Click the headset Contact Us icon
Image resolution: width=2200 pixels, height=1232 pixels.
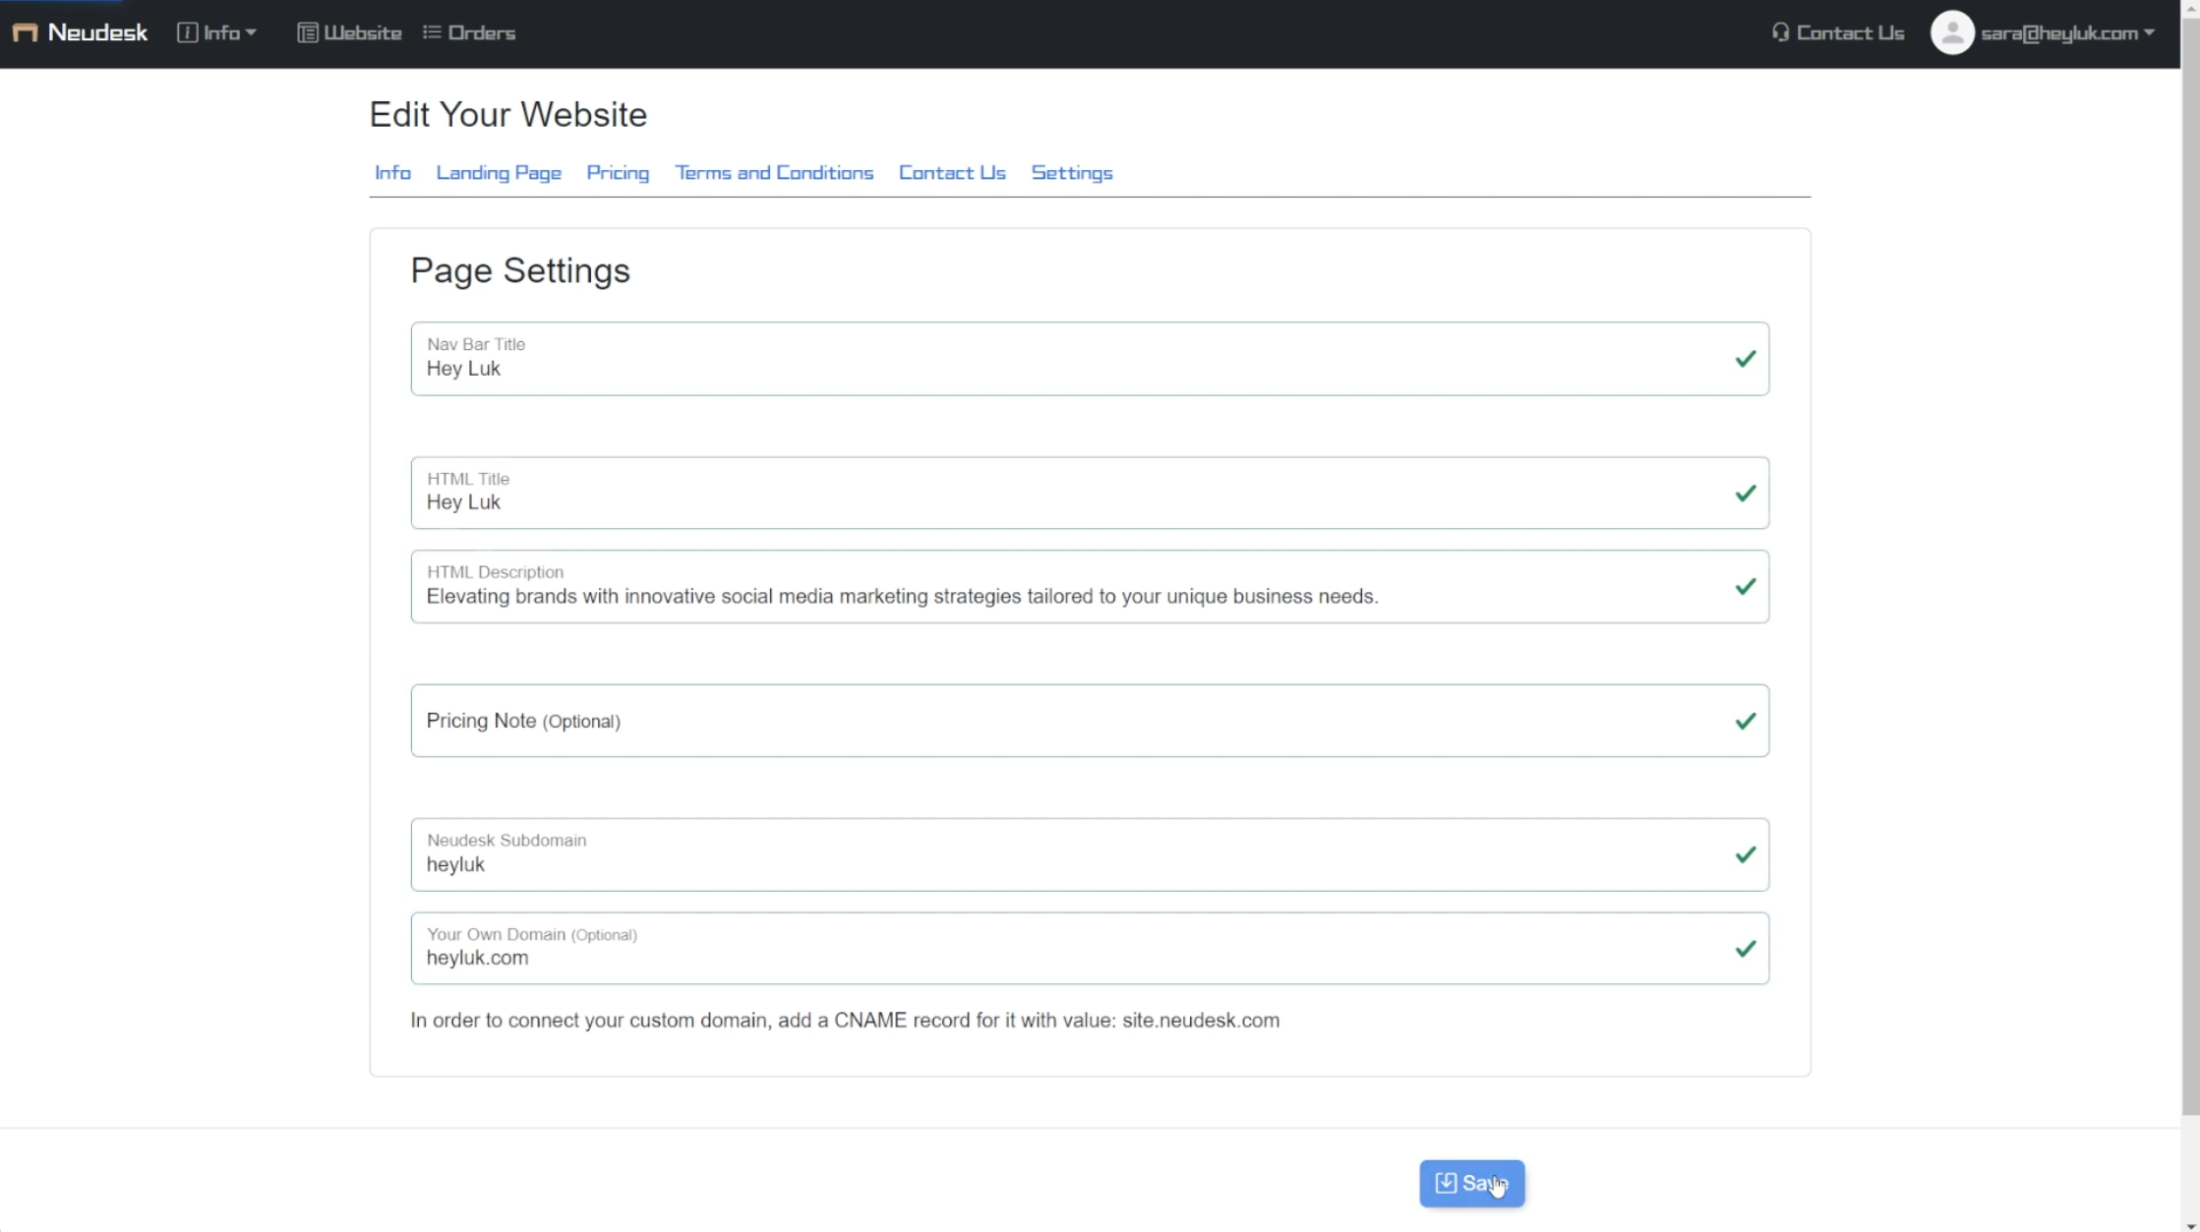tap(1780, 33)
